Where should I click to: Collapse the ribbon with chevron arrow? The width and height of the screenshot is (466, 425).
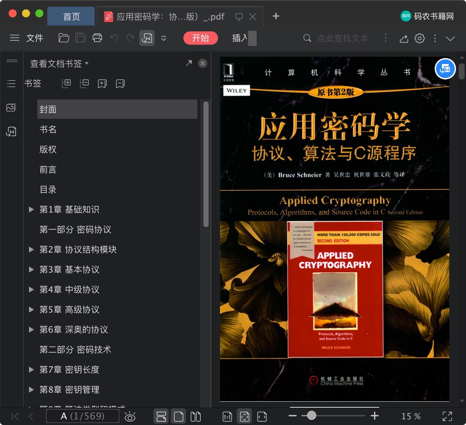pyautogui.click(x=450, y=38)
